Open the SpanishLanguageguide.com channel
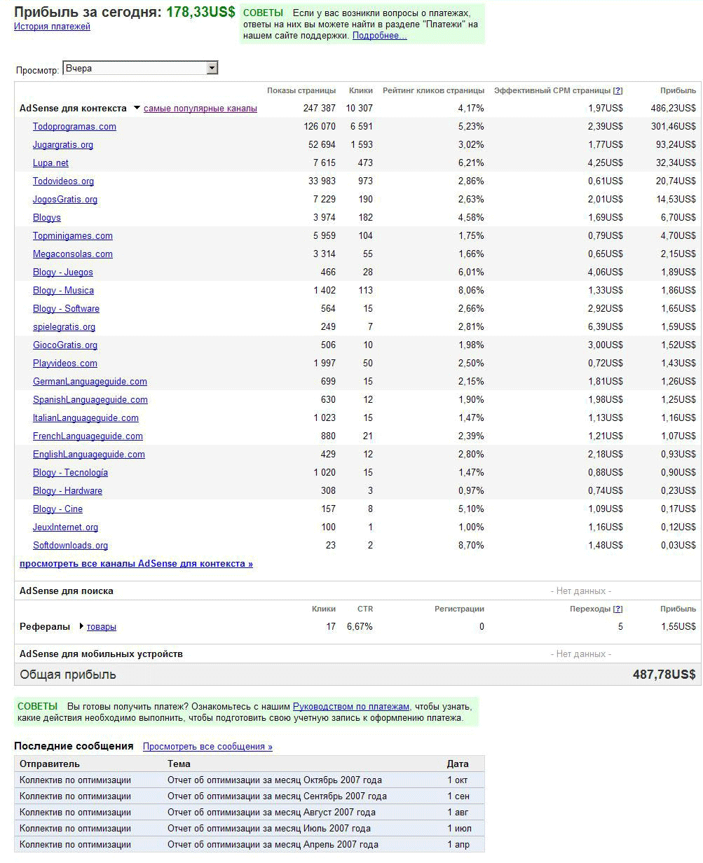Image resolution: width=703 pixels, height=863 pixels. (x=90, y=400)
